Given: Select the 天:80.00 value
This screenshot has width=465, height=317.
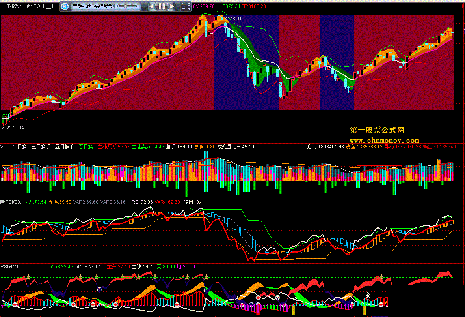Looking at the screenshot, I should click(x=166, y=267).
